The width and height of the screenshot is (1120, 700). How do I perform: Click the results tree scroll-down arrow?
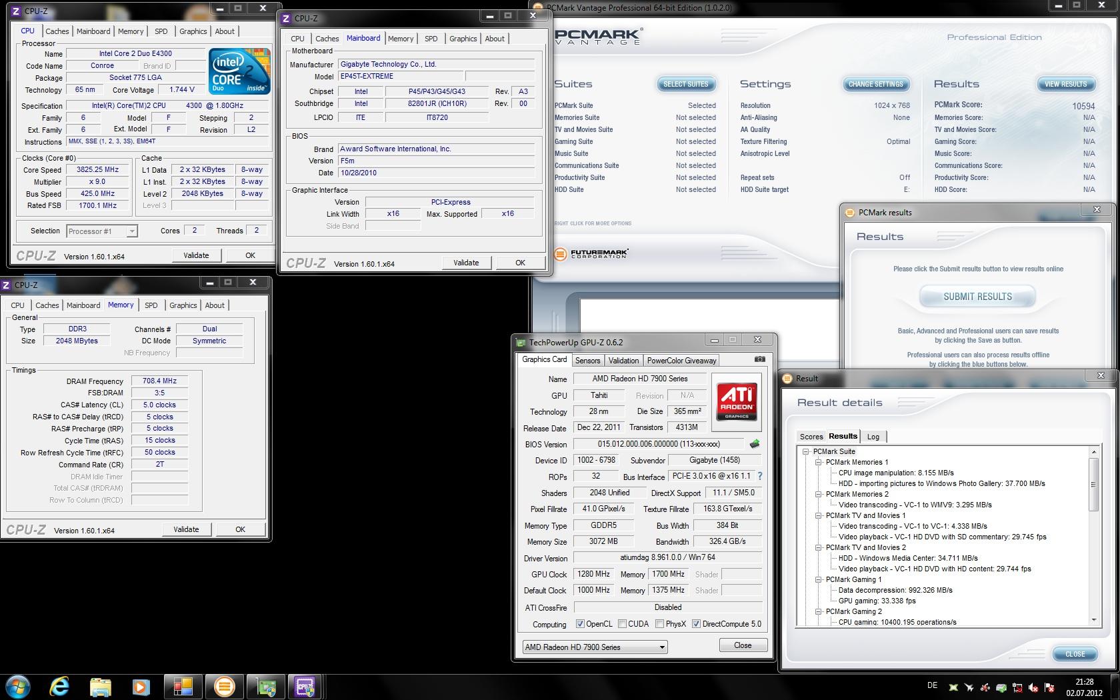[1093, 620]
